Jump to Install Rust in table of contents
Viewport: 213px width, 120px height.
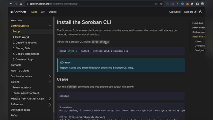click(197, 23)
